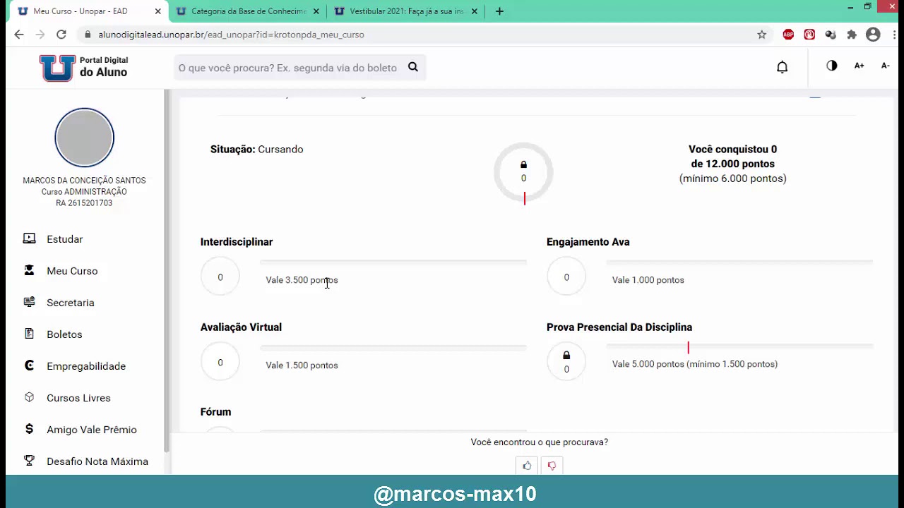
Task: Click the Meu Curso sidebar icon
Action: click(29, 270)
